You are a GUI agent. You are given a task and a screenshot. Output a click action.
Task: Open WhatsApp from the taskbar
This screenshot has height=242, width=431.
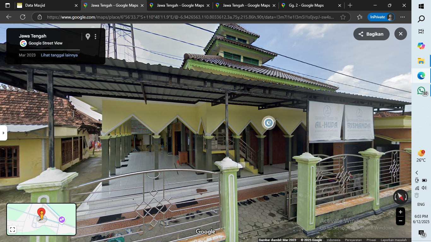click(x=421, y=91)
